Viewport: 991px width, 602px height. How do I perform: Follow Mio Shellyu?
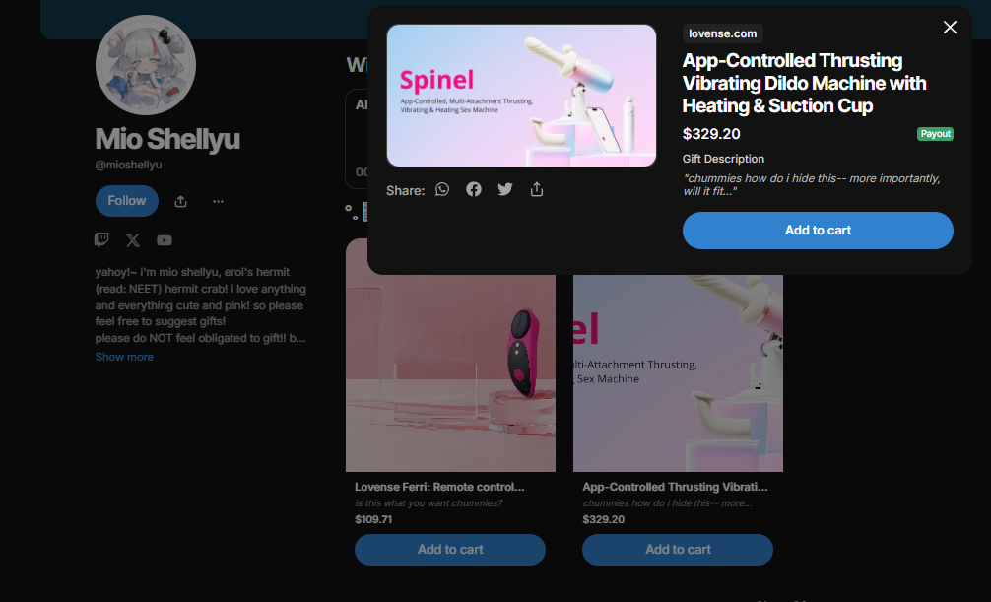click(x=127, y=201)
